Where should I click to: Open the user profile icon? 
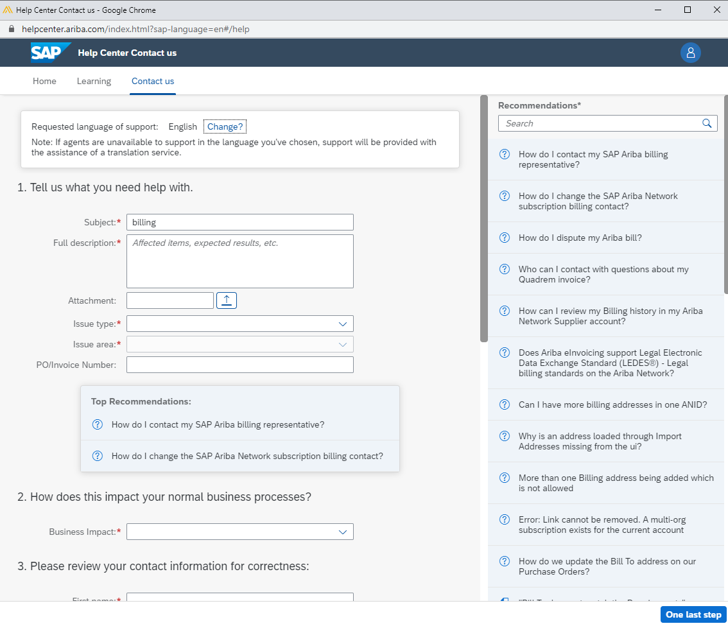coord(690,53)
